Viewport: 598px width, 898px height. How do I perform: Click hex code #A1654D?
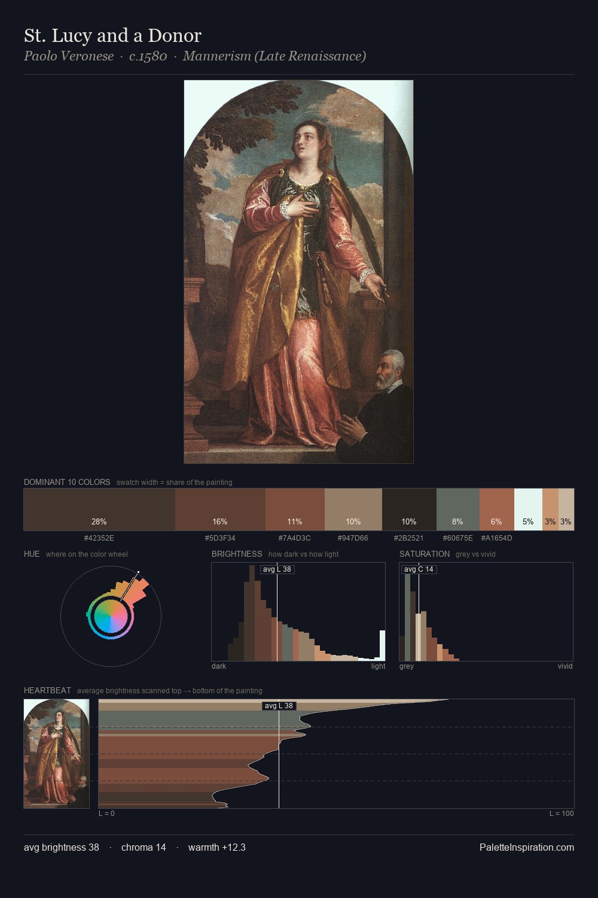tap(497, 538)
